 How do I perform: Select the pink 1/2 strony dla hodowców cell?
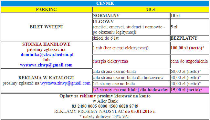tap(131, 90)
